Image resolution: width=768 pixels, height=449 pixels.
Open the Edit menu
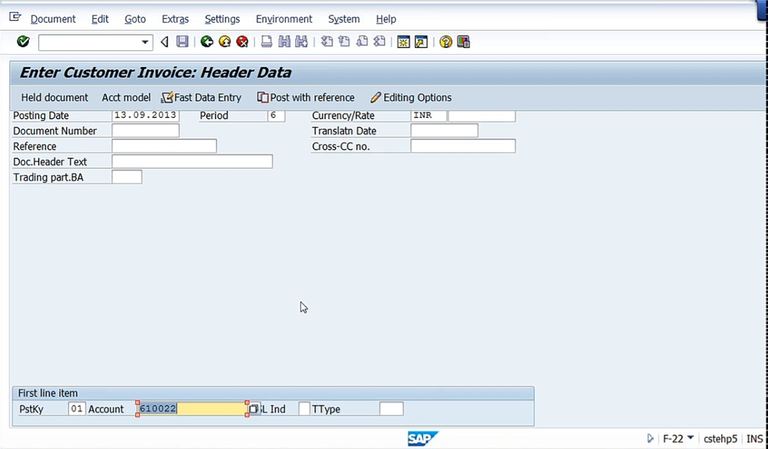100,19
